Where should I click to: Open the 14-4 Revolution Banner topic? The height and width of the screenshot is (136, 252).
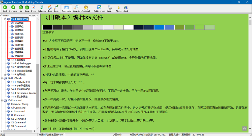pyautogui.click(x=23, y=93)
